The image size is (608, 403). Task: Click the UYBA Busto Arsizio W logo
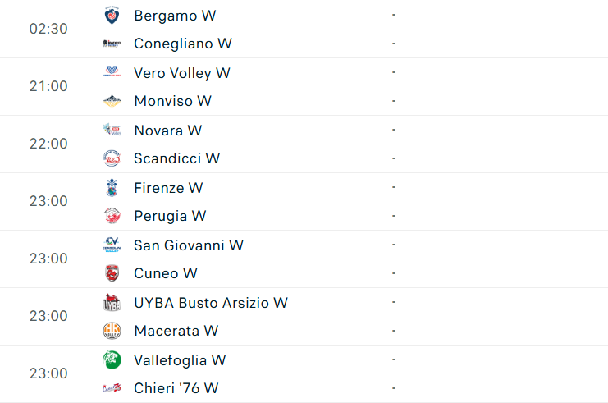click(112, 303)
